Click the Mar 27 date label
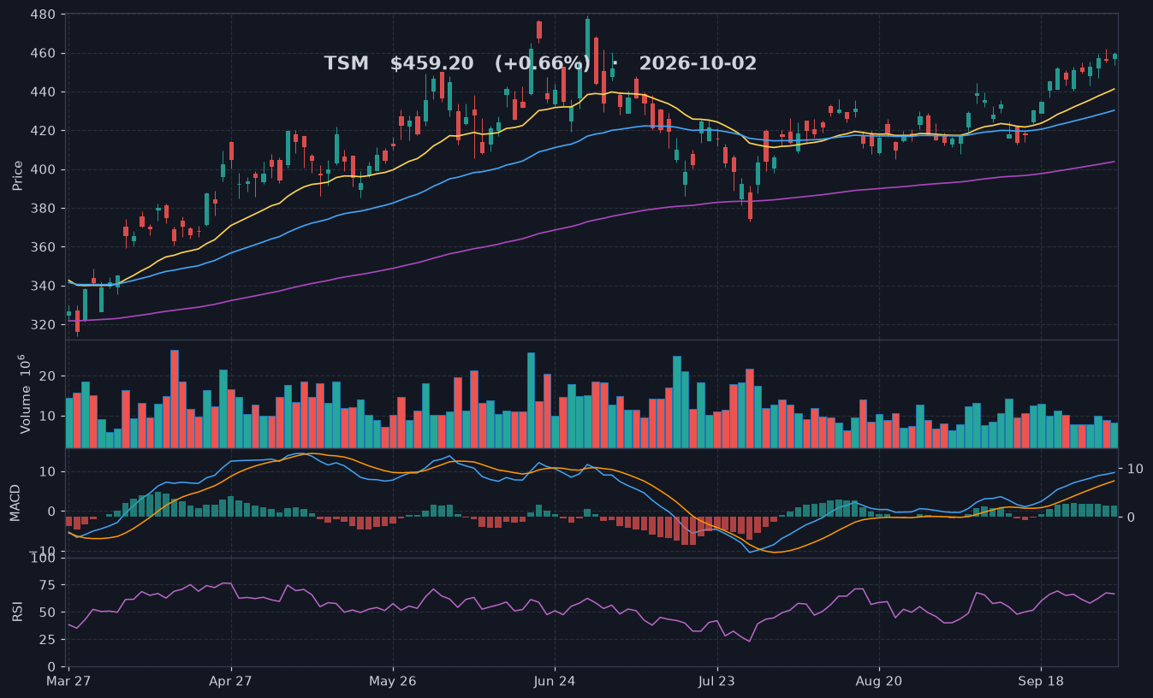 pyautogui.click(x=69, y=682)
